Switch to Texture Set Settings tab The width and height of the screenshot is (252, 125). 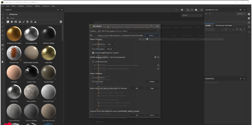pos(224,26)
